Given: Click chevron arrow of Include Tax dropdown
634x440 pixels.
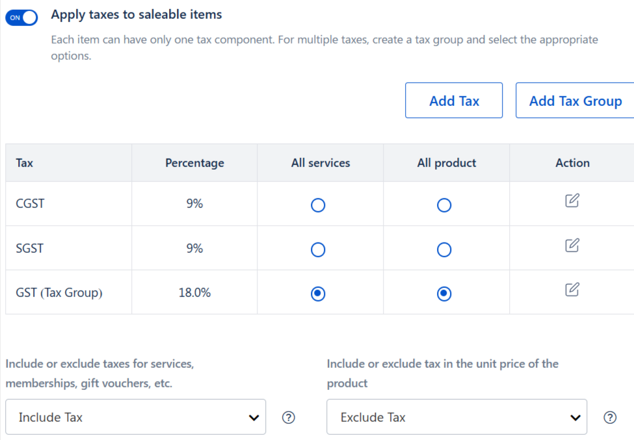Looking at the screenshot, I should pyautogui.click(x=254, y=418).
